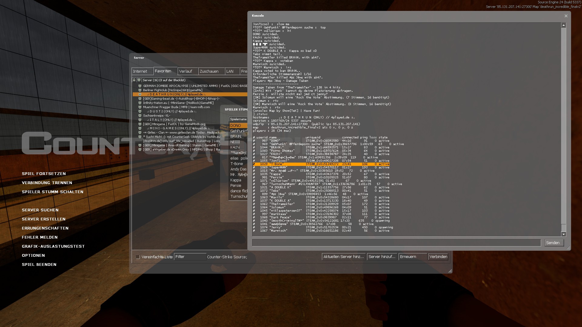
Task: Sort servers by the password lock column icon
Action: 134,80
